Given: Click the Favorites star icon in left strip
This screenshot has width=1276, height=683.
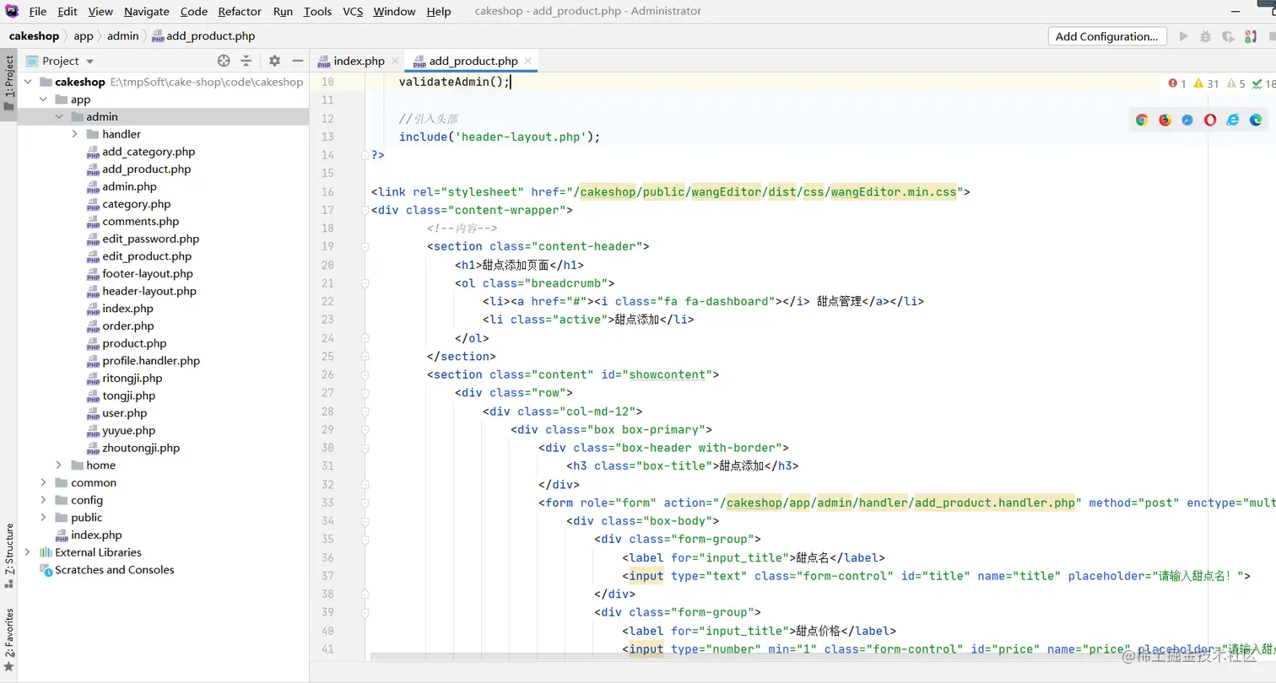Looking at the screenshot, I should [x=9, y=668].
